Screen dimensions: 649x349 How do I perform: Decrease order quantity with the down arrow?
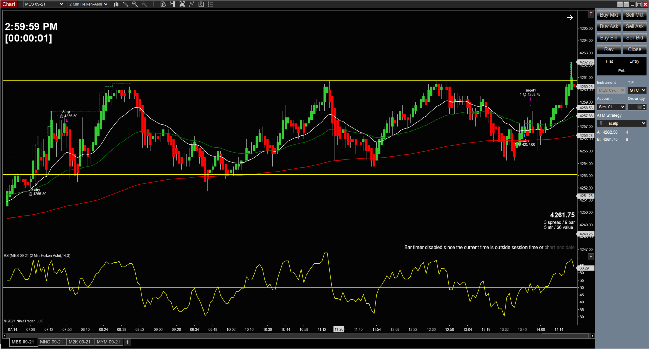(644, 108)
